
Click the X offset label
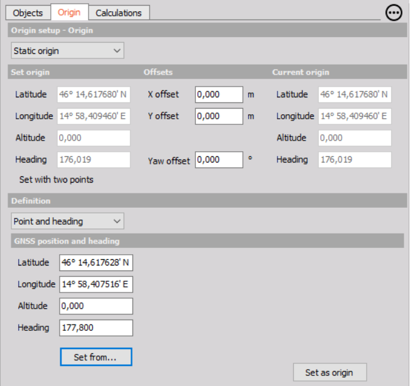coord(163,94)
